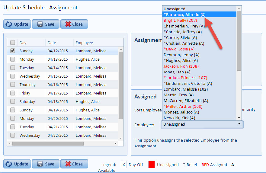Select Barranco, Alfredo (X) from dropdown list

184,14
